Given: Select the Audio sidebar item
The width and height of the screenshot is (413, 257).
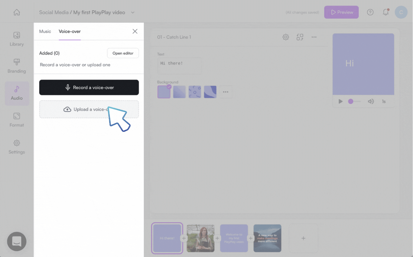Looking at the screenshot, I should 17,94.
